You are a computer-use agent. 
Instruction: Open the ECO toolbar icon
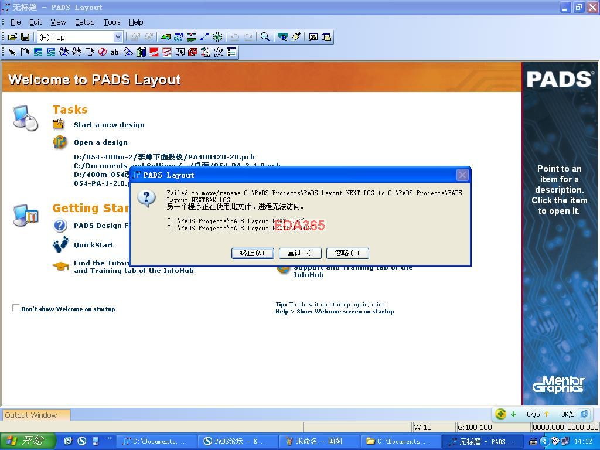click(204, 37)
